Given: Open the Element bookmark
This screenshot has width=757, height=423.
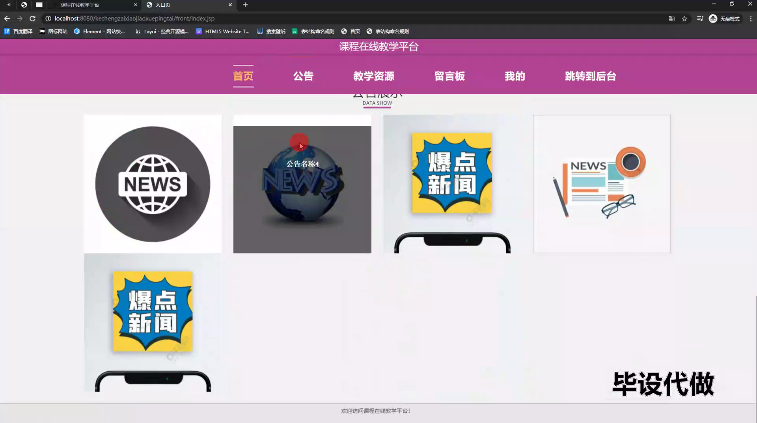Looking at the screenshot, I should tap(99, 31).
